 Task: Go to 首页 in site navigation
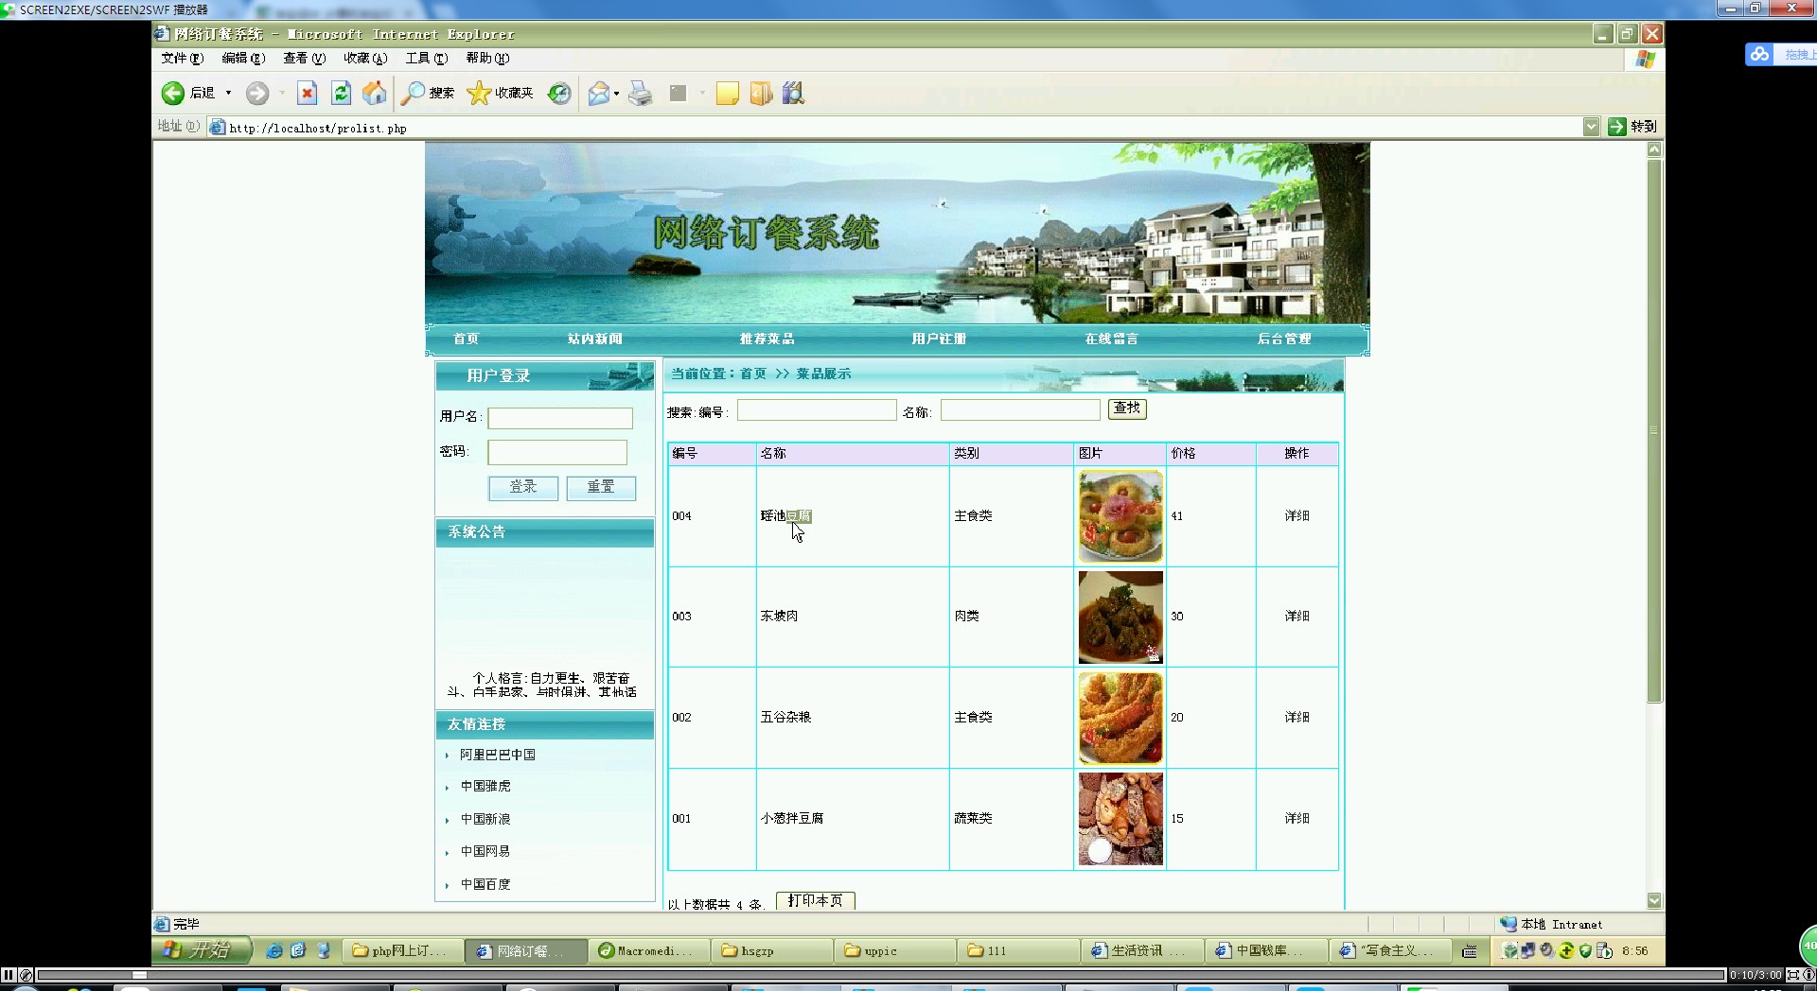tap(466, 339)
